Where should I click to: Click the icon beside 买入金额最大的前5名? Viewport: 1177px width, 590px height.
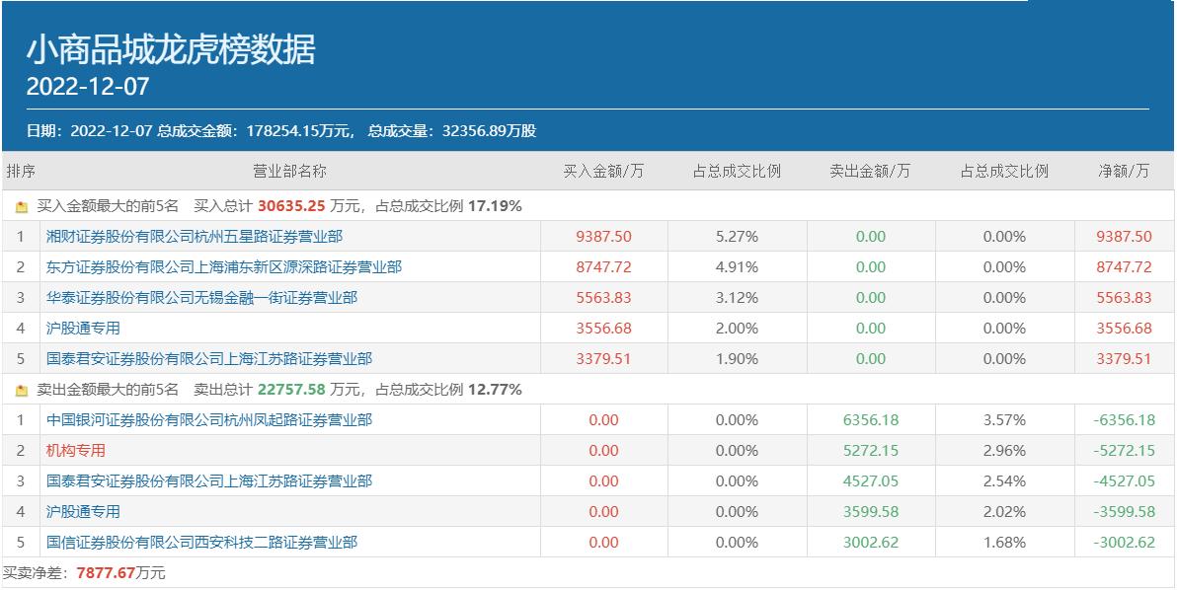click(x=22, y=207)
